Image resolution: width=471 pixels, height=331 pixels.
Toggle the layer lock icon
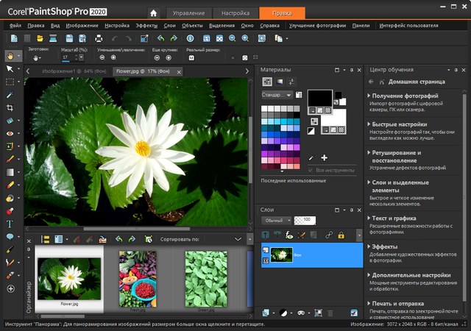coord(340,235)
